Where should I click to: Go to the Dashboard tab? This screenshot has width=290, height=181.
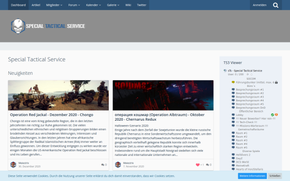click(x=18, y=5)
